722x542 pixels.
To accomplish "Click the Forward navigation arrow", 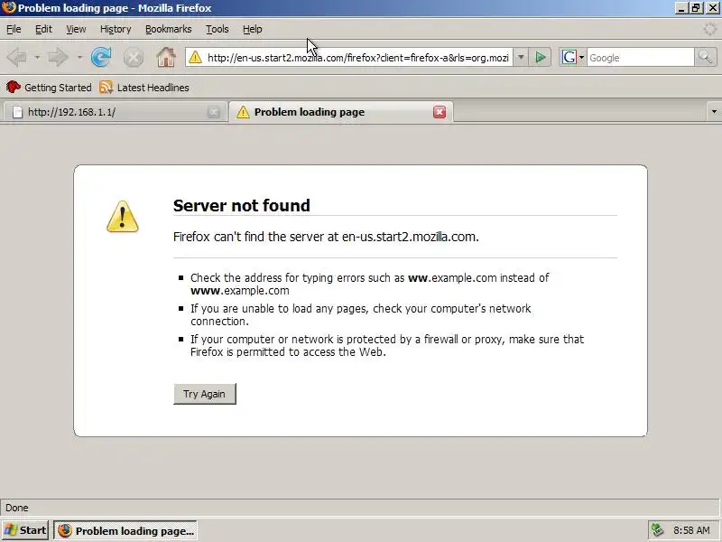I will click(59, 58).
